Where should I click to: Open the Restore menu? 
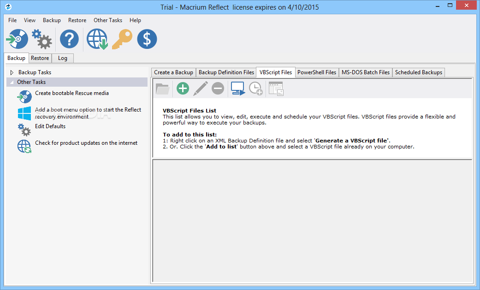point(77,20)
